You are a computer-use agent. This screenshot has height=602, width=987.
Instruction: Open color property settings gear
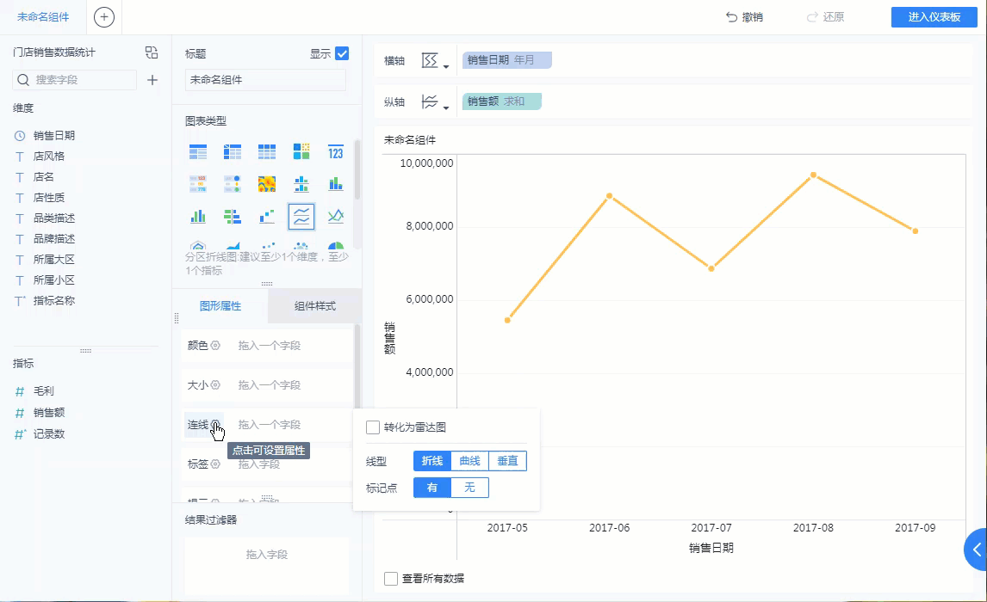coord(215,345)
